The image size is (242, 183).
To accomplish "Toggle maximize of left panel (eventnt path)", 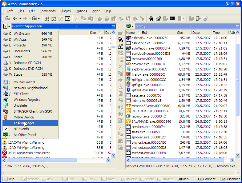I will [113, 26].
